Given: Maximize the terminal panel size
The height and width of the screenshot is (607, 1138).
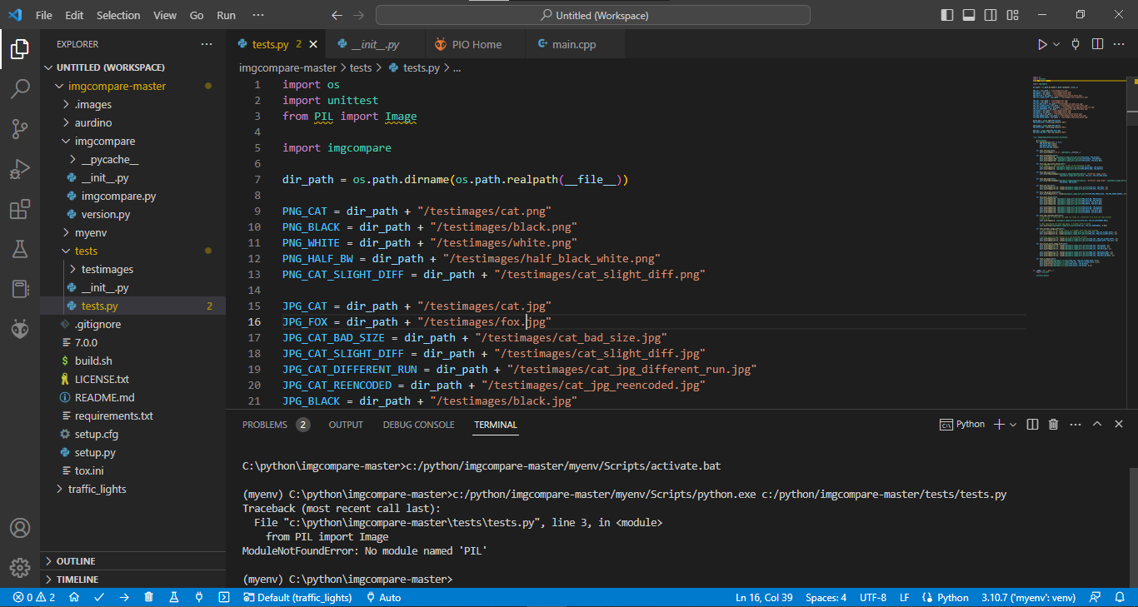Looking at the screenshot, I should [1097, 425].
